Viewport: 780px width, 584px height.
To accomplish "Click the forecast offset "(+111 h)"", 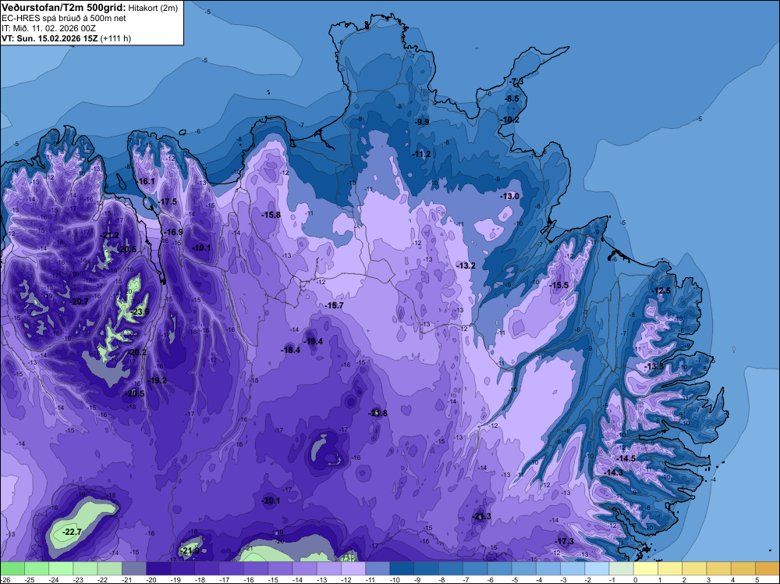I will [116, 38].
